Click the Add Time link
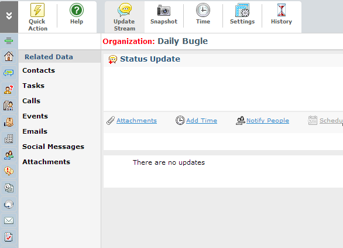 (x=201, y=121)
